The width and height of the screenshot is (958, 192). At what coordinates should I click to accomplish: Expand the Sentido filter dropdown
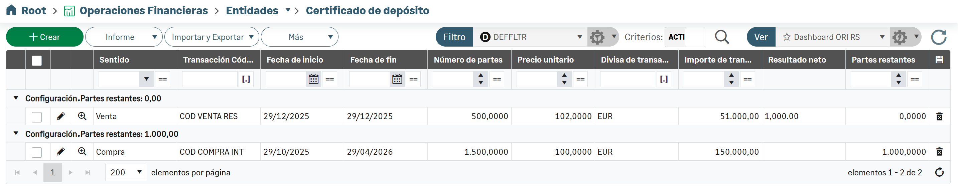point(146,79)
